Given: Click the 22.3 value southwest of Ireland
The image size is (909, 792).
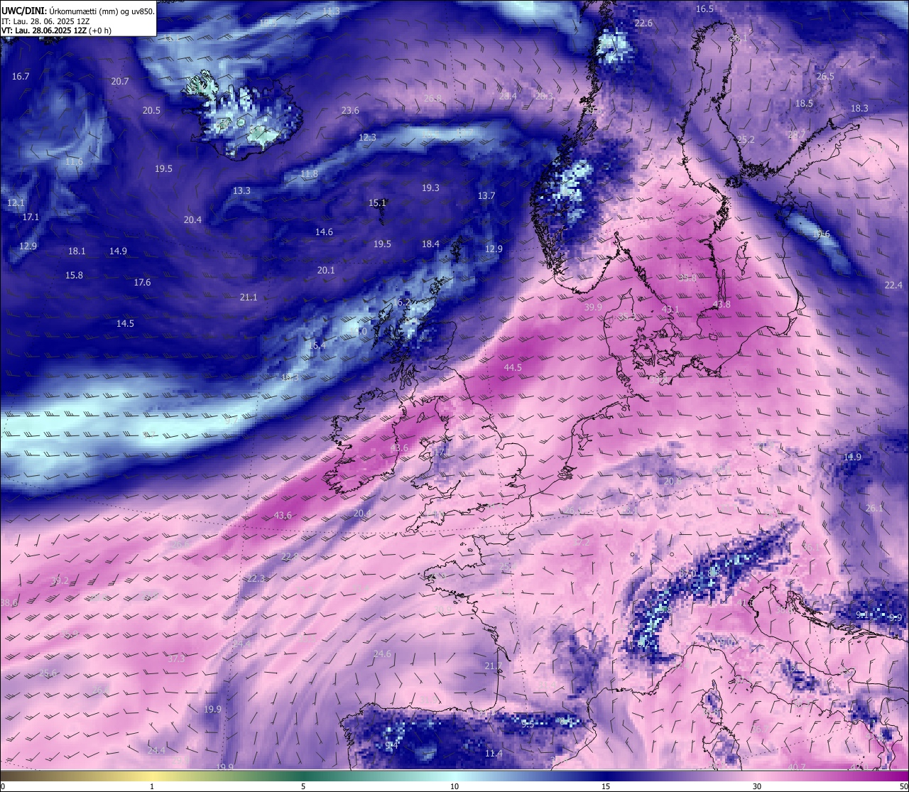Looking at the screenshot, I should (256, 578).
